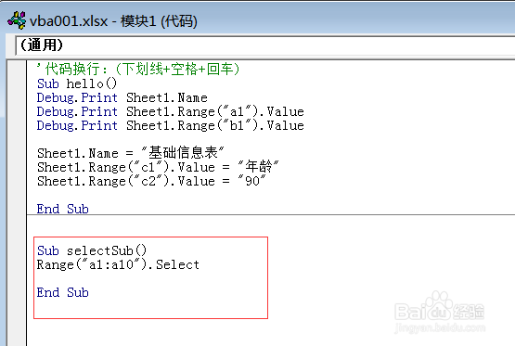Image resolution: width=515 pixels, height=346 pixels.
Task: Place cursor on Sub selectSub() line
Action: coord(92,250)
